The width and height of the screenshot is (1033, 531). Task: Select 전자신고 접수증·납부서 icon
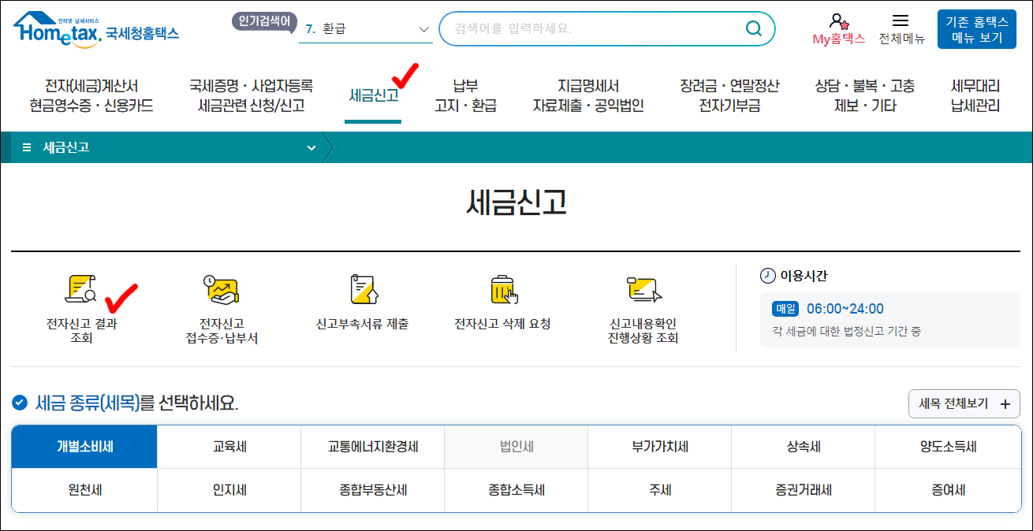pyautogui.click(x=222, y=307)
